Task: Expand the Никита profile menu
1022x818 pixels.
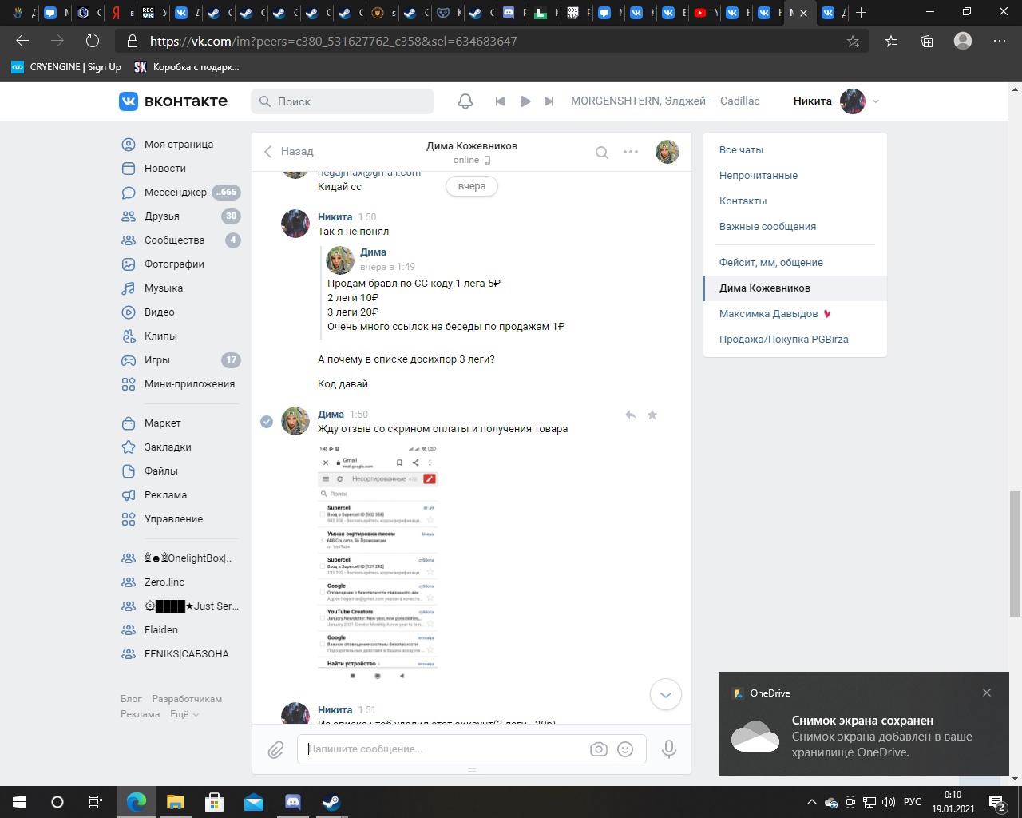Action: click(x=876, y=101)
